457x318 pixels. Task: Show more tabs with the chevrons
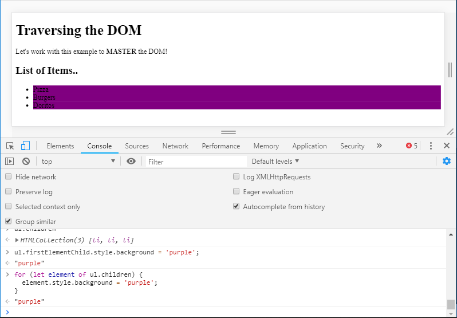(379, 146)
